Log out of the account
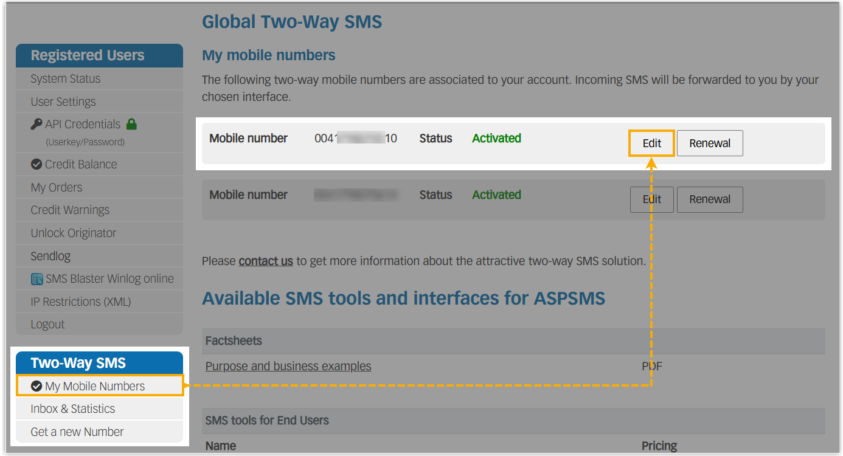843x456 pixels. pos(47,324)
